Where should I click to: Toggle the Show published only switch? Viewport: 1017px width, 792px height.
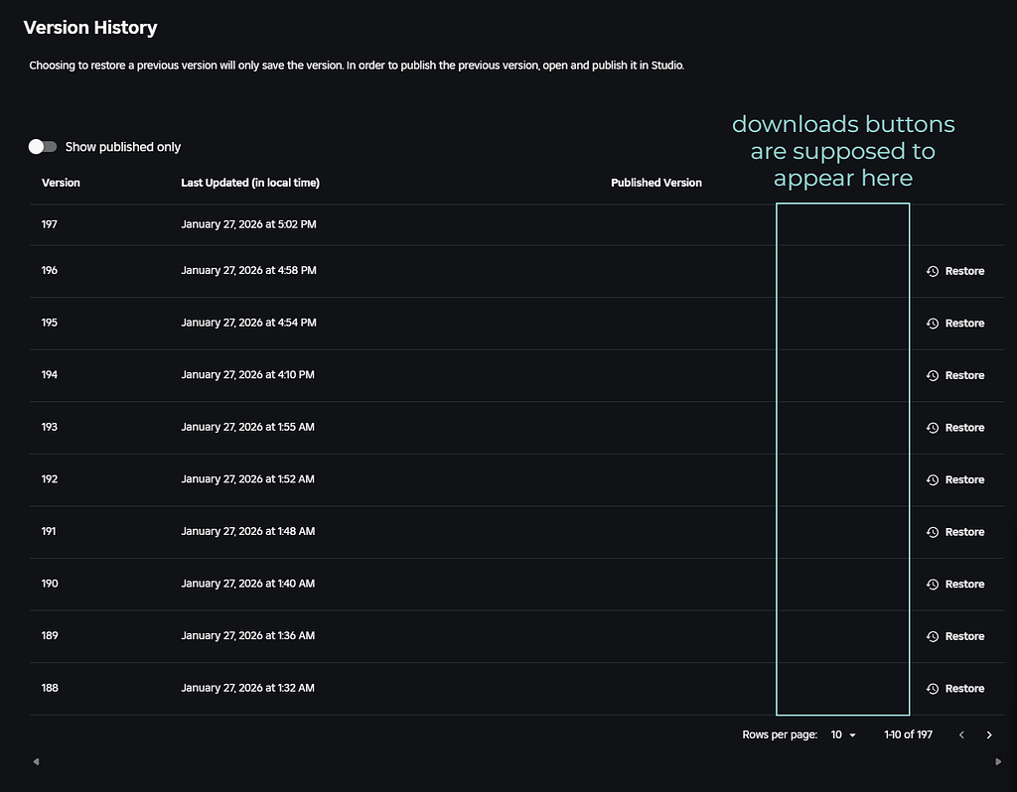coord(43,147)
